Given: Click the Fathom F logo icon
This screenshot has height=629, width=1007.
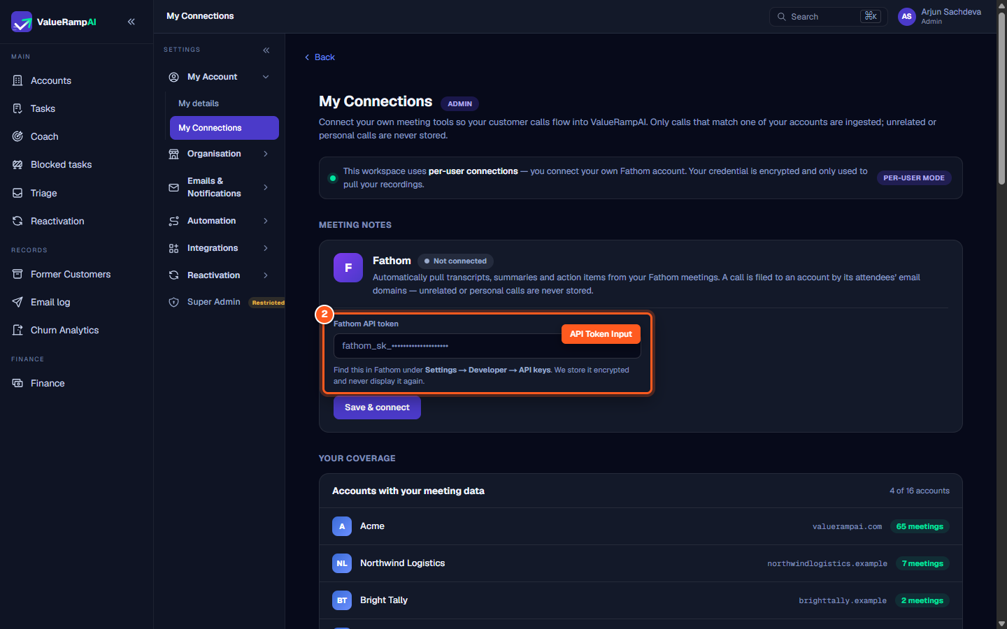Looking at the screenshot, I should [348, 268].
